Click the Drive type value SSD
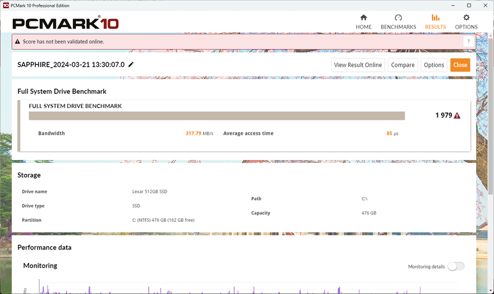 click(x=136, y=206)
